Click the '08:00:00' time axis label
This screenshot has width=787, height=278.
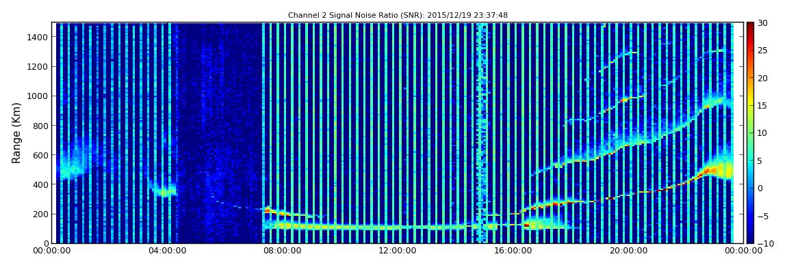click(x=283, y=251)
